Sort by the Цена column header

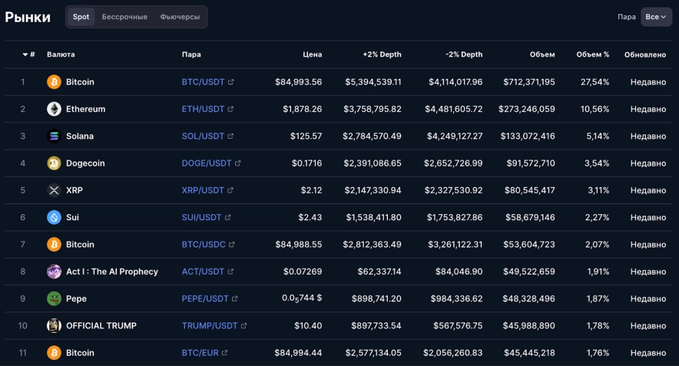click(x=313, y=54)
